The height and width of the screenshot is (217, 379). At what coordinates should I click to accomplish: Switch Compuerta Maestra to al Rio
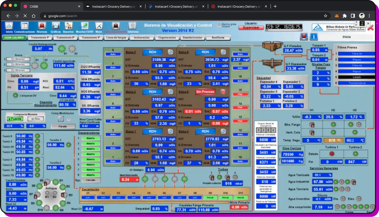click(x=36, y=118)
